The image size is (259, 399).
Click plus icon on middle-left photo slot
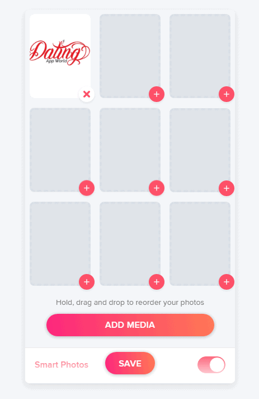87,188
